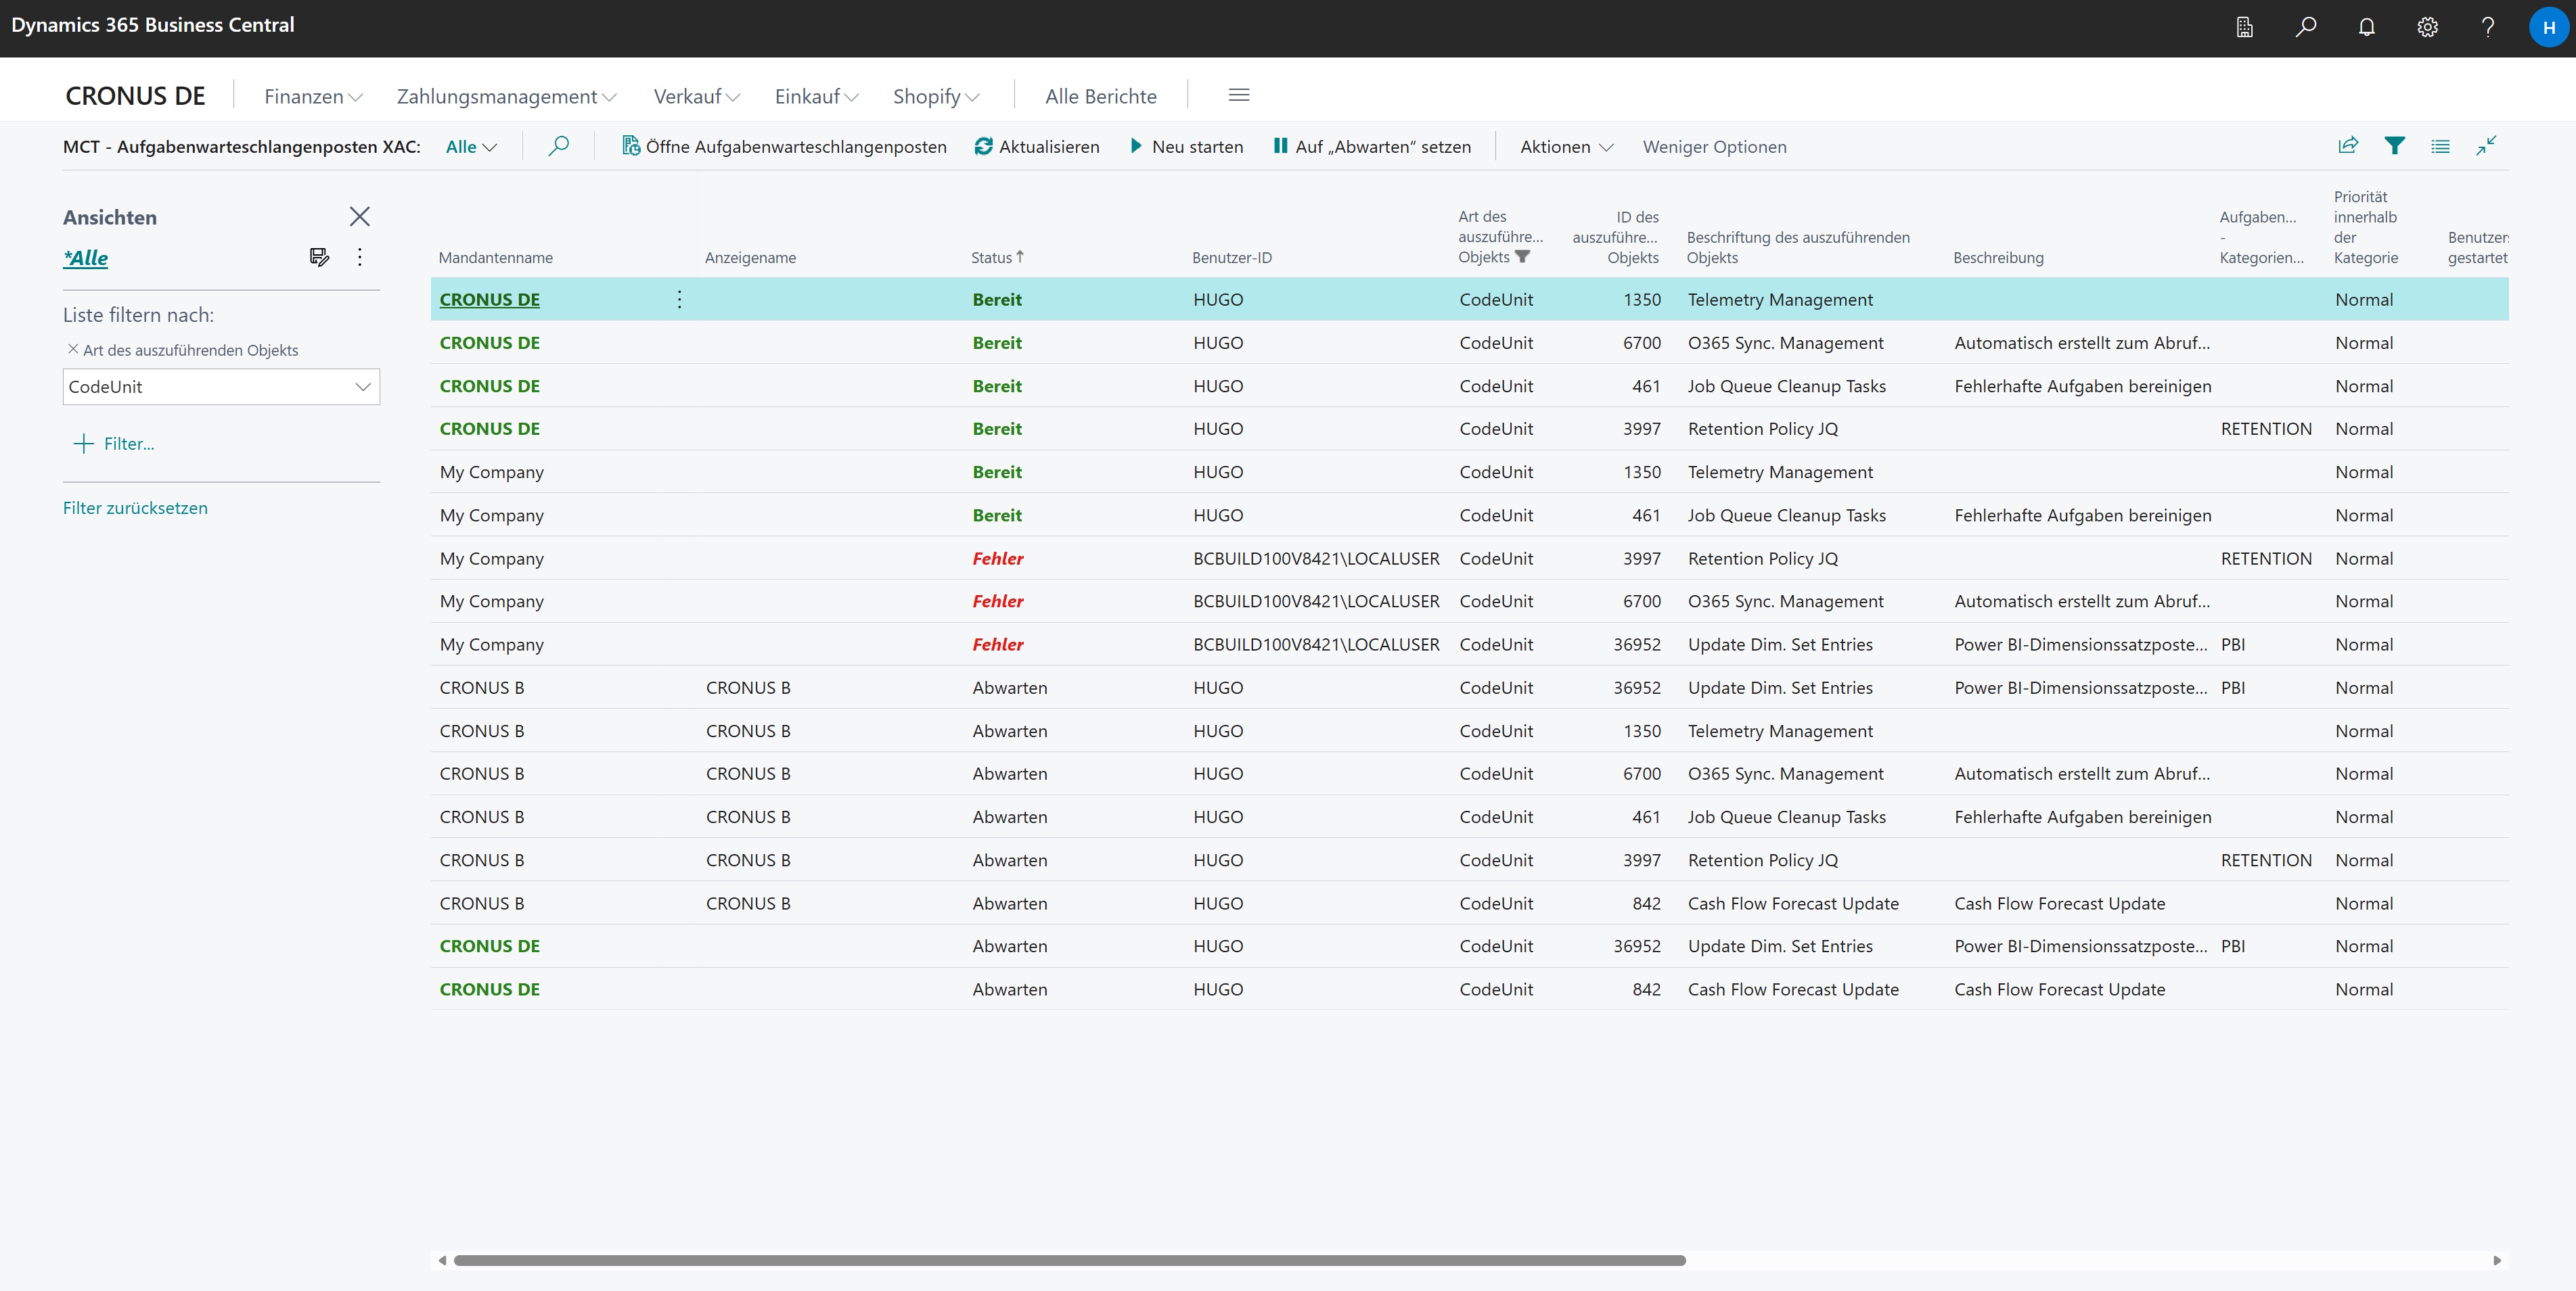Click RETENTION in the My Company row
This screenshot has width=2576, height=1291.
pos(2266,559)
